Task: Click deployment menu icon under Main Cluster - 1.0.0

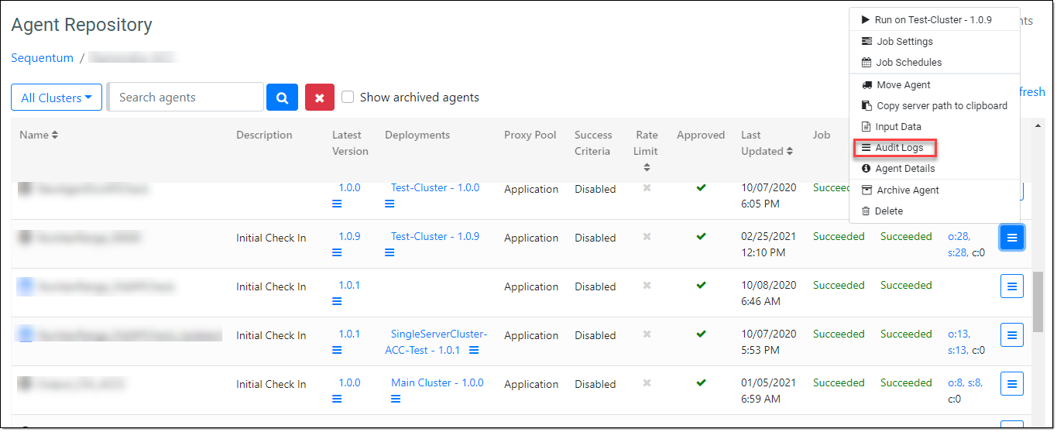Action: pos(396,399)
